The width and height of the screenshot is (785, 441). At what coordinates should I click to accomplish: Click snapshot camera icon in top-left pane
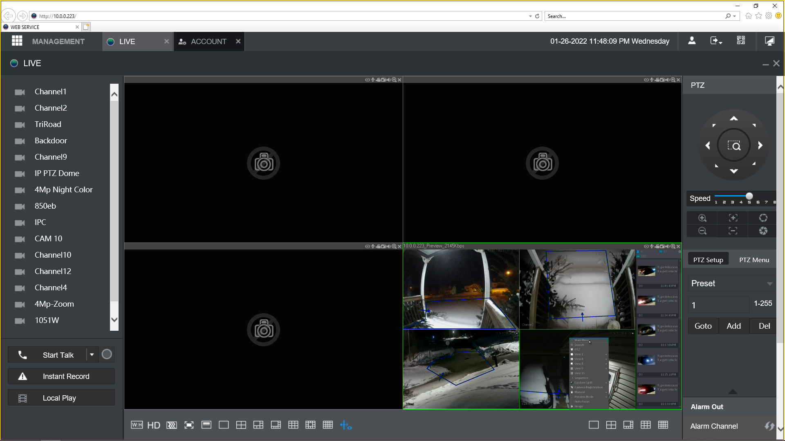[x=383, y=80]
